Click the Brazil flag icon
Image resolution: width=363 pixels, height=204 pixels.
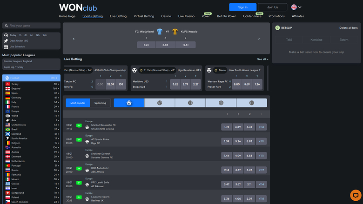click(x=7, y=129)
